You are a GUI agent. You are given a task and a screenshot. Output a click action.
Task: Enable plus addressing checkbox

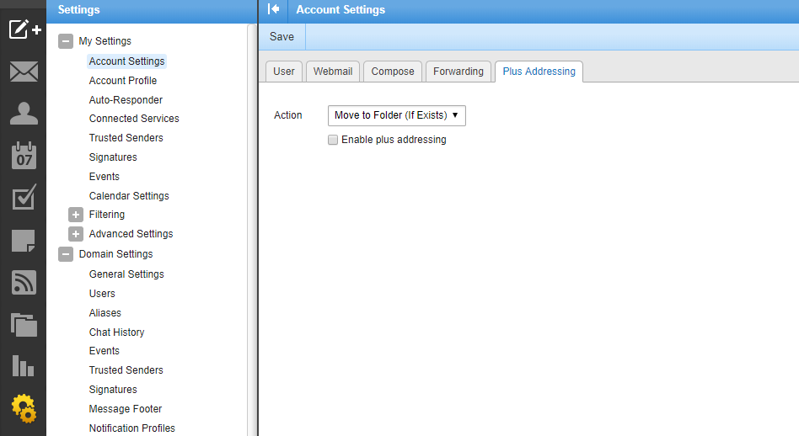pyautogui.click(x=333, y=140)
